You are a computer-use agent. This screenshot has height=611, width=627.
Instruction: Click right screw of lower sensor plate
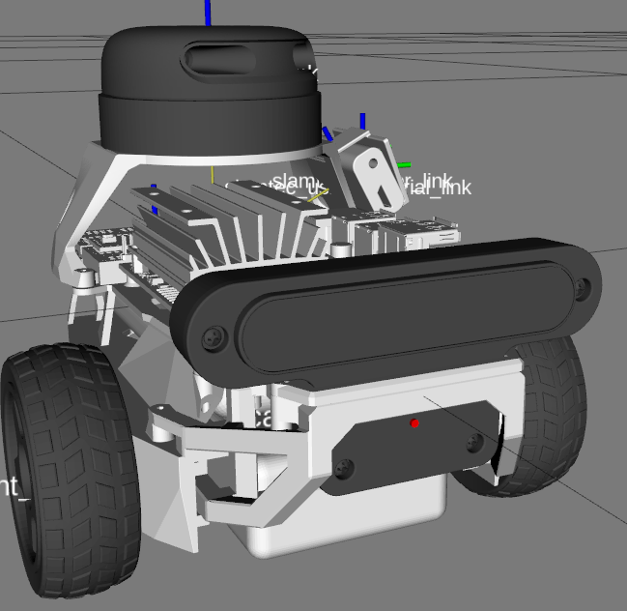472,443
